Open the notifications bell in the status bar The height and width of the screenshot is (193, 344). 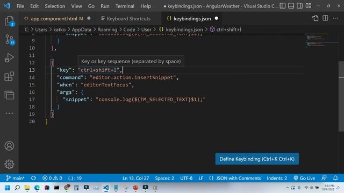(x=335, y=178)
